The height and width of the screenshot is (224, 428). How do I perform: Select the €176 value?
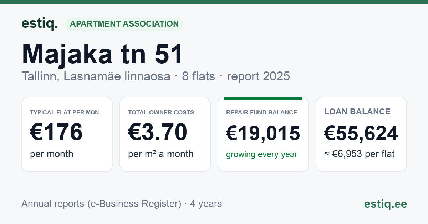click(56, 132)
